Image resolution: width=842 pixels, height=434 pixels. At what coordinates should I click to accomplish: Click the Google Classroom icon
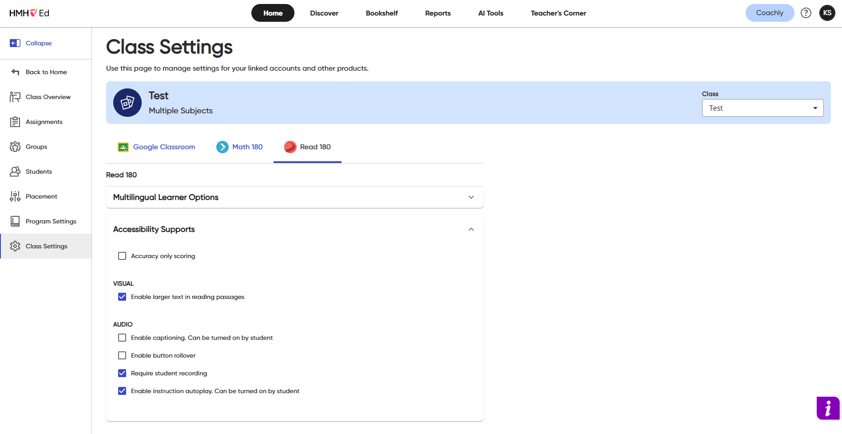pos(123,147)
